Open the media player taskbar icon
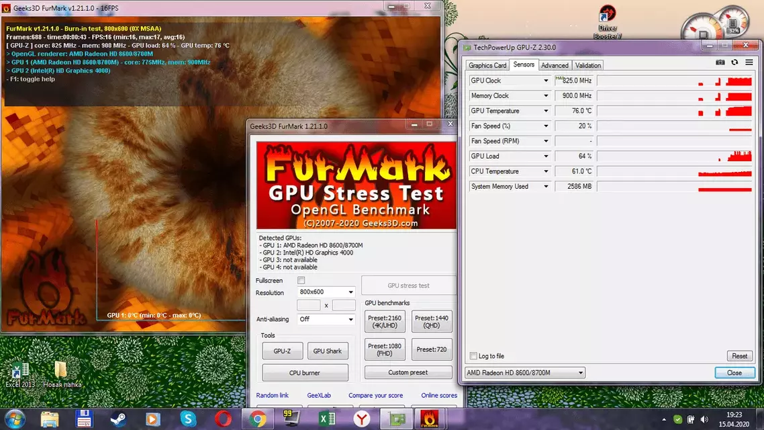764x430 pixels. click(152, 419)
